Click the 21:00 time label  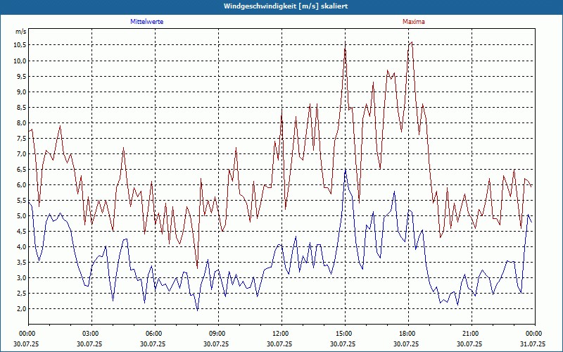pos(472,334)
